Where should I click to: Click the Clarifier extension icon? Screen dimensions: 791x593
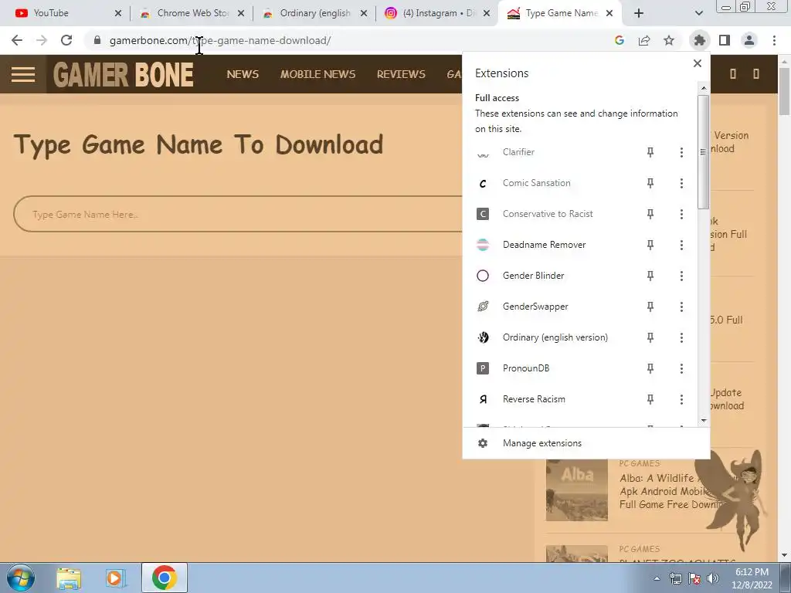[483, 154]
